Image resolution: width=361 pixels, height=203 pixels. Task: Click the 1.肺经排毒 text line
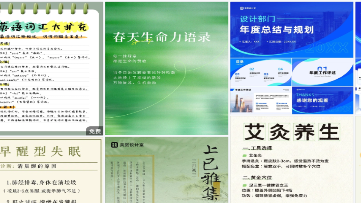pos(41,182)
